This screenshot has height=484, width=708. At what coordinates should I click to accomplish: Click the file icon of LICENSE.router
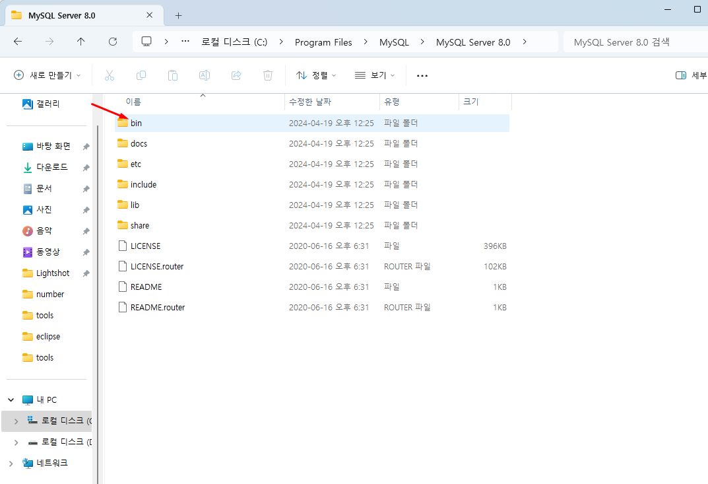coord(122,266)
